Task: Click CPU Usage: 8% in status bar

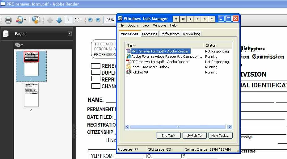Action: tap(160, 149)
